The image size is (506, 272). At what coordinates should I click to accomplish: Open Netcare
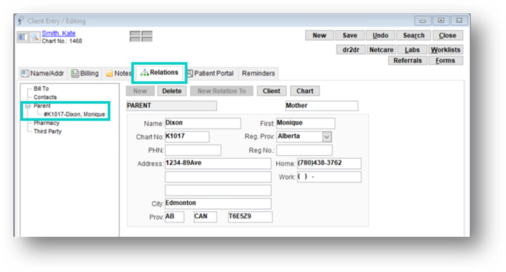click(x=381, y=49)
